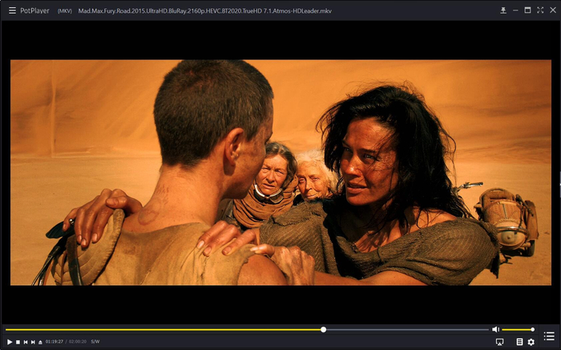
Task: Close the PotPlayer window
Action: (553, 10)
